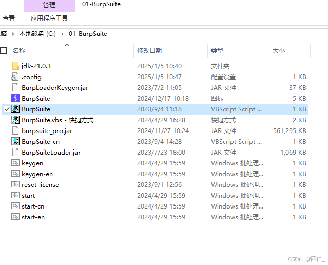The width and height of the screenshot is (328, 265).
Task: Select the keygen-en file name
Action: click(x=37, y=174)
